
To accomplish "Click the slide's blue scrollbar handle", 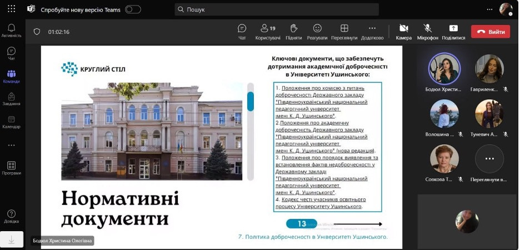I will tap(251, 102).
